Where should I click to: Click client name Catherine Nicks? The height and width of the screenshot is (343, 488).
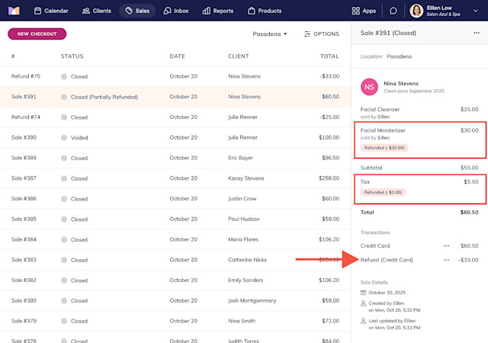(x=247, y=260)
